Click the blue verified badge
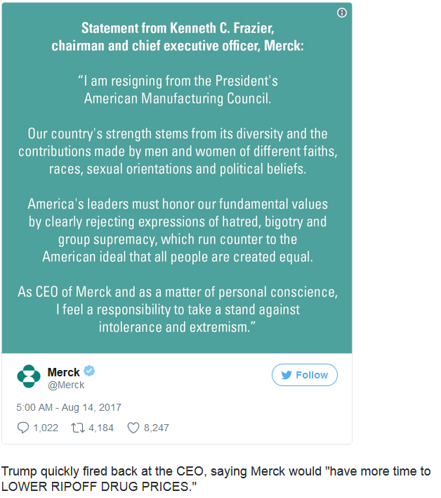The image size is (441, 498). (x=89, y=371)
